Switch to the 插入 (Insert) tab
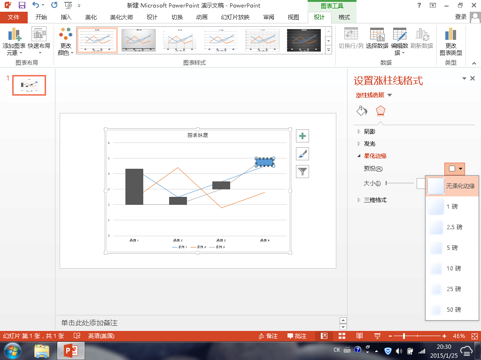The height and width of the screenshot is (360, 481). click(66, 17)
